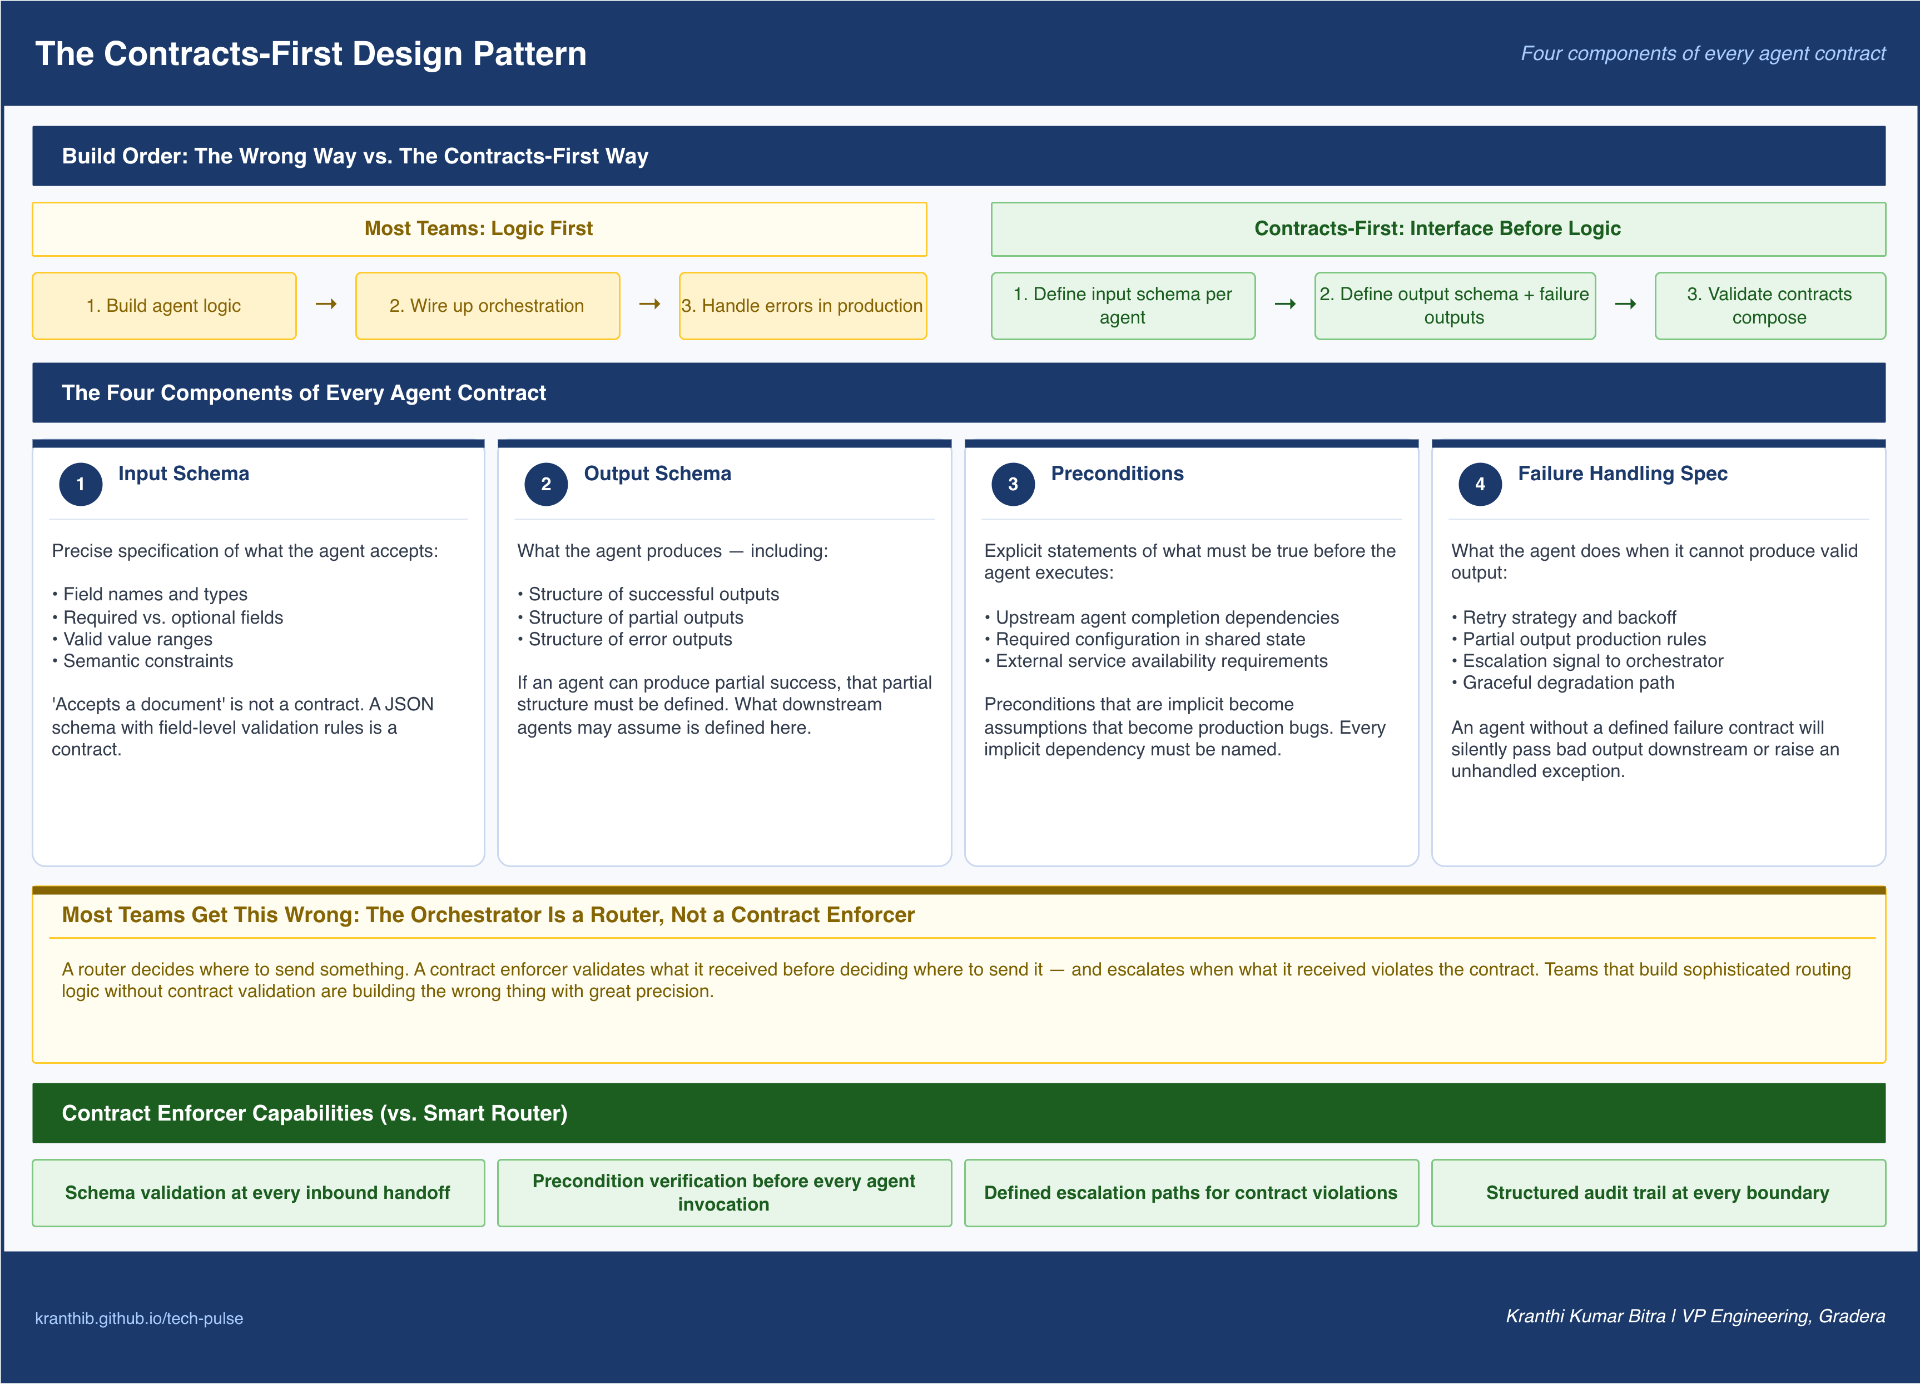Click 'Required configuration in shared state' bullet
This screenshot has height=1384, width=1920.
click(1144, 639)
